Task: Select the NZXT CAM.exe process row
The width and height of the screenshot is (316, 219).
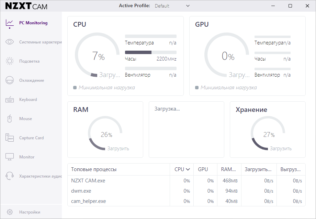Action: click(88, 181)
